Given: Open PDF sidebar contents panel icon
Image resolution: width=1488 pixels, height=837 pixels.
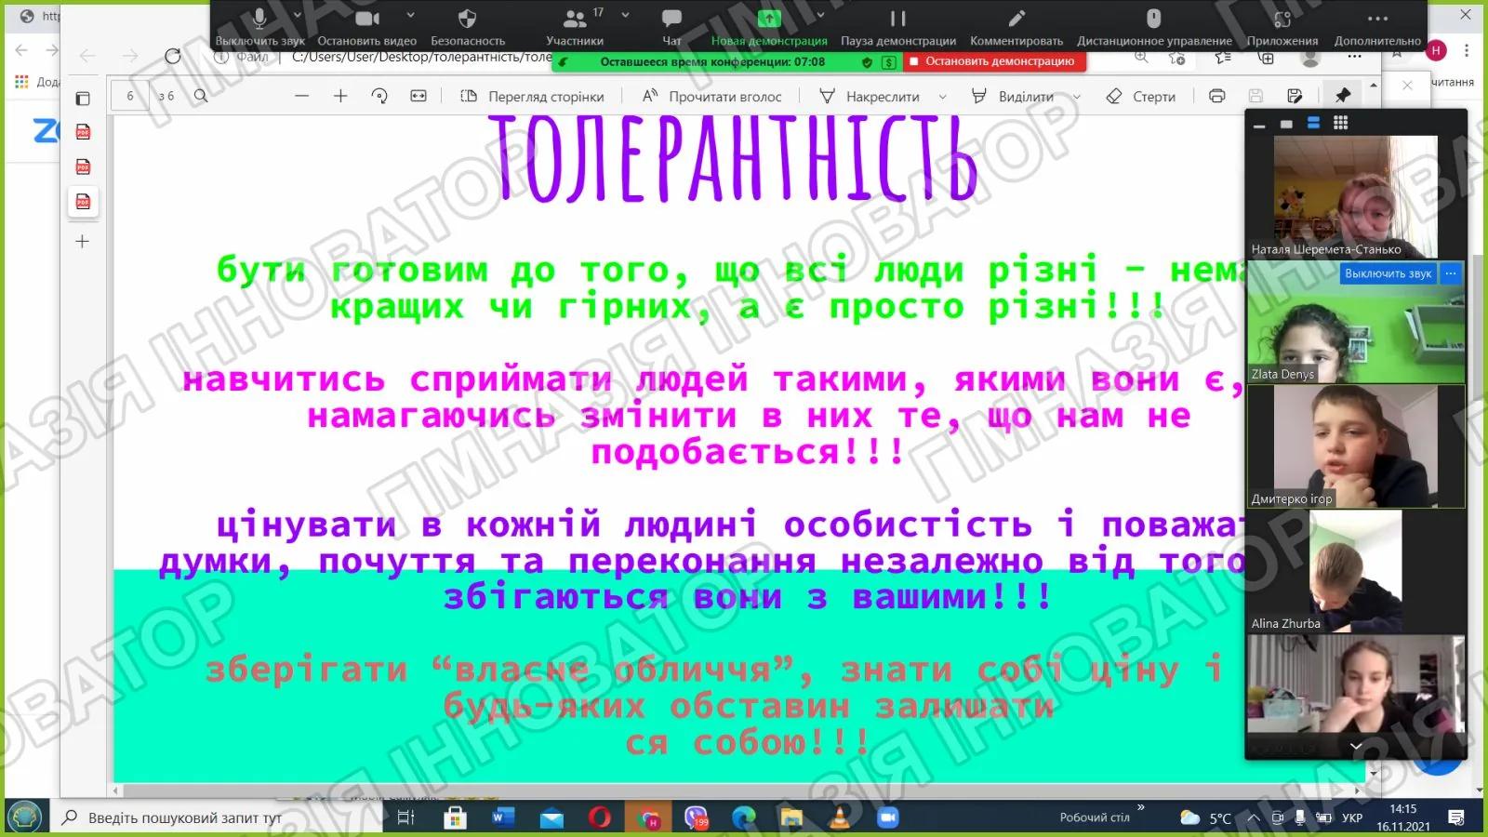Looking at the screenshot, I should point(83,98).
